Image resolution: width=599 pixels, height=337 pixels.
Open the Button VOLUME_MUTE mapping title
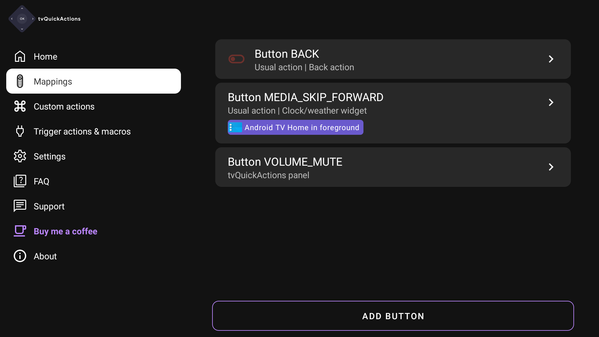coord(285,162)
